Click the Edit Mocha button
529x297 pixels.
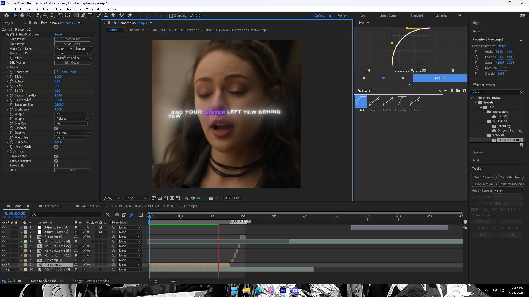point(72,63)
